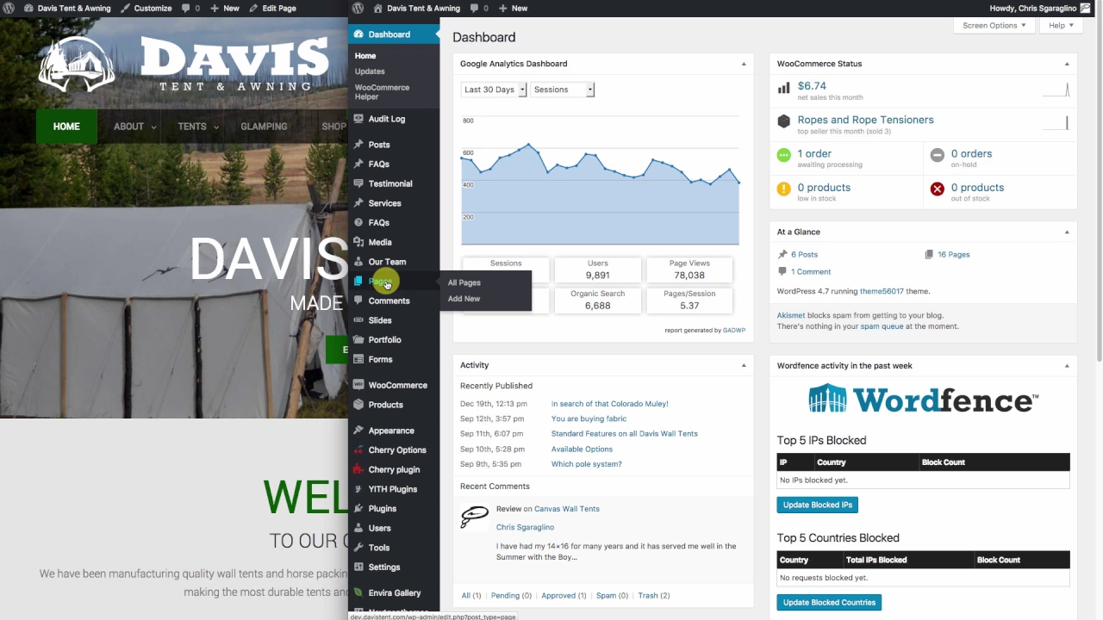
Task: Open the Available Options post link
Action: (582, 449)
